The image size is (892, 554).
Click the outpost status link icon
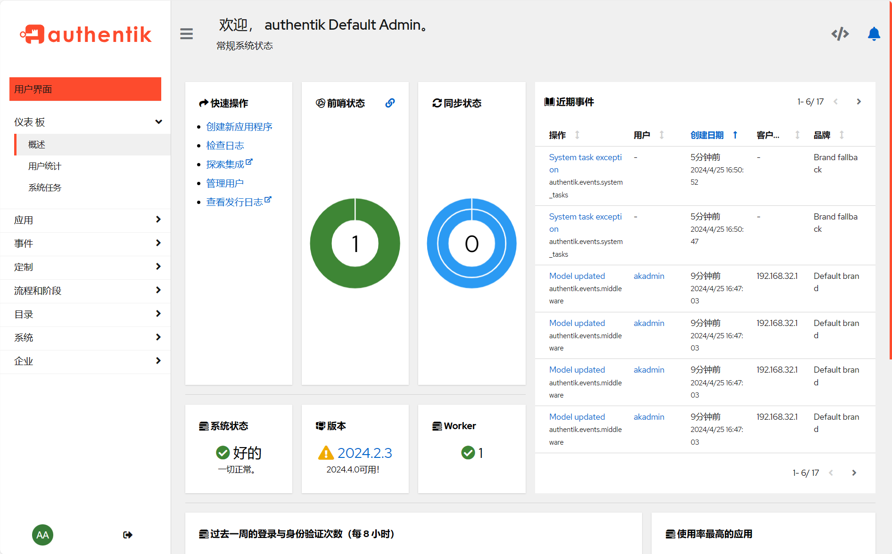(x=390, y=103)
